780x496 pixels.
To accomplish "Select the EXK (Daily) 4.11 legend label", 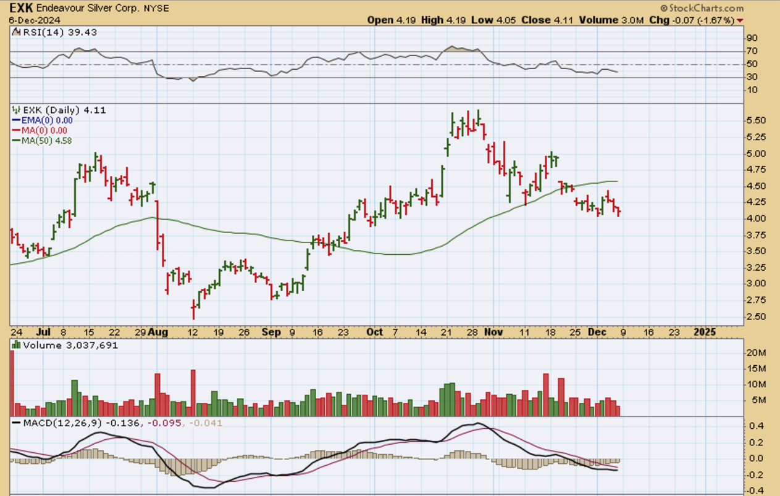I will point(64,110).
